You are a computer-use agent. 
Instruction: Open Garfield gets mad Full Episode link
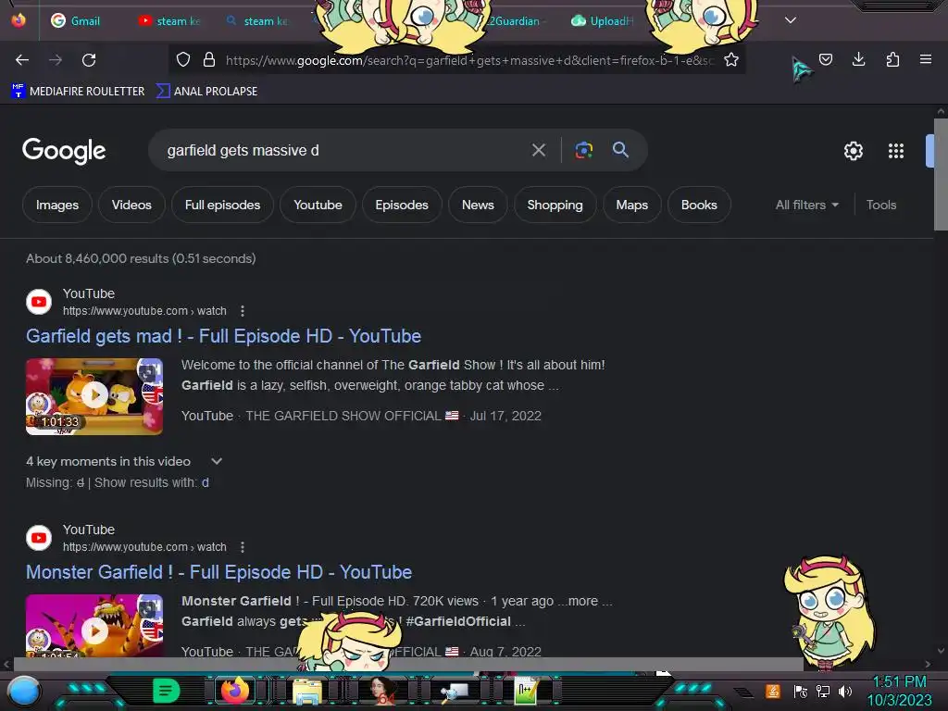tap(224, 336)
